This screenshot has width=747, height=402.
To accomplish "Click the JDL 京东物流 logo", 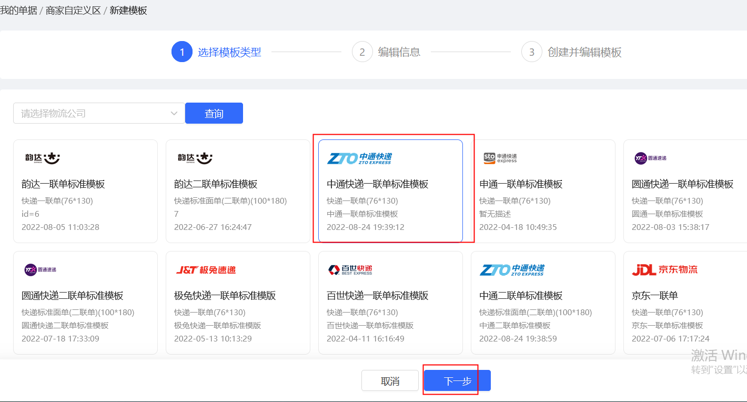I will click(x=664, y=269).
